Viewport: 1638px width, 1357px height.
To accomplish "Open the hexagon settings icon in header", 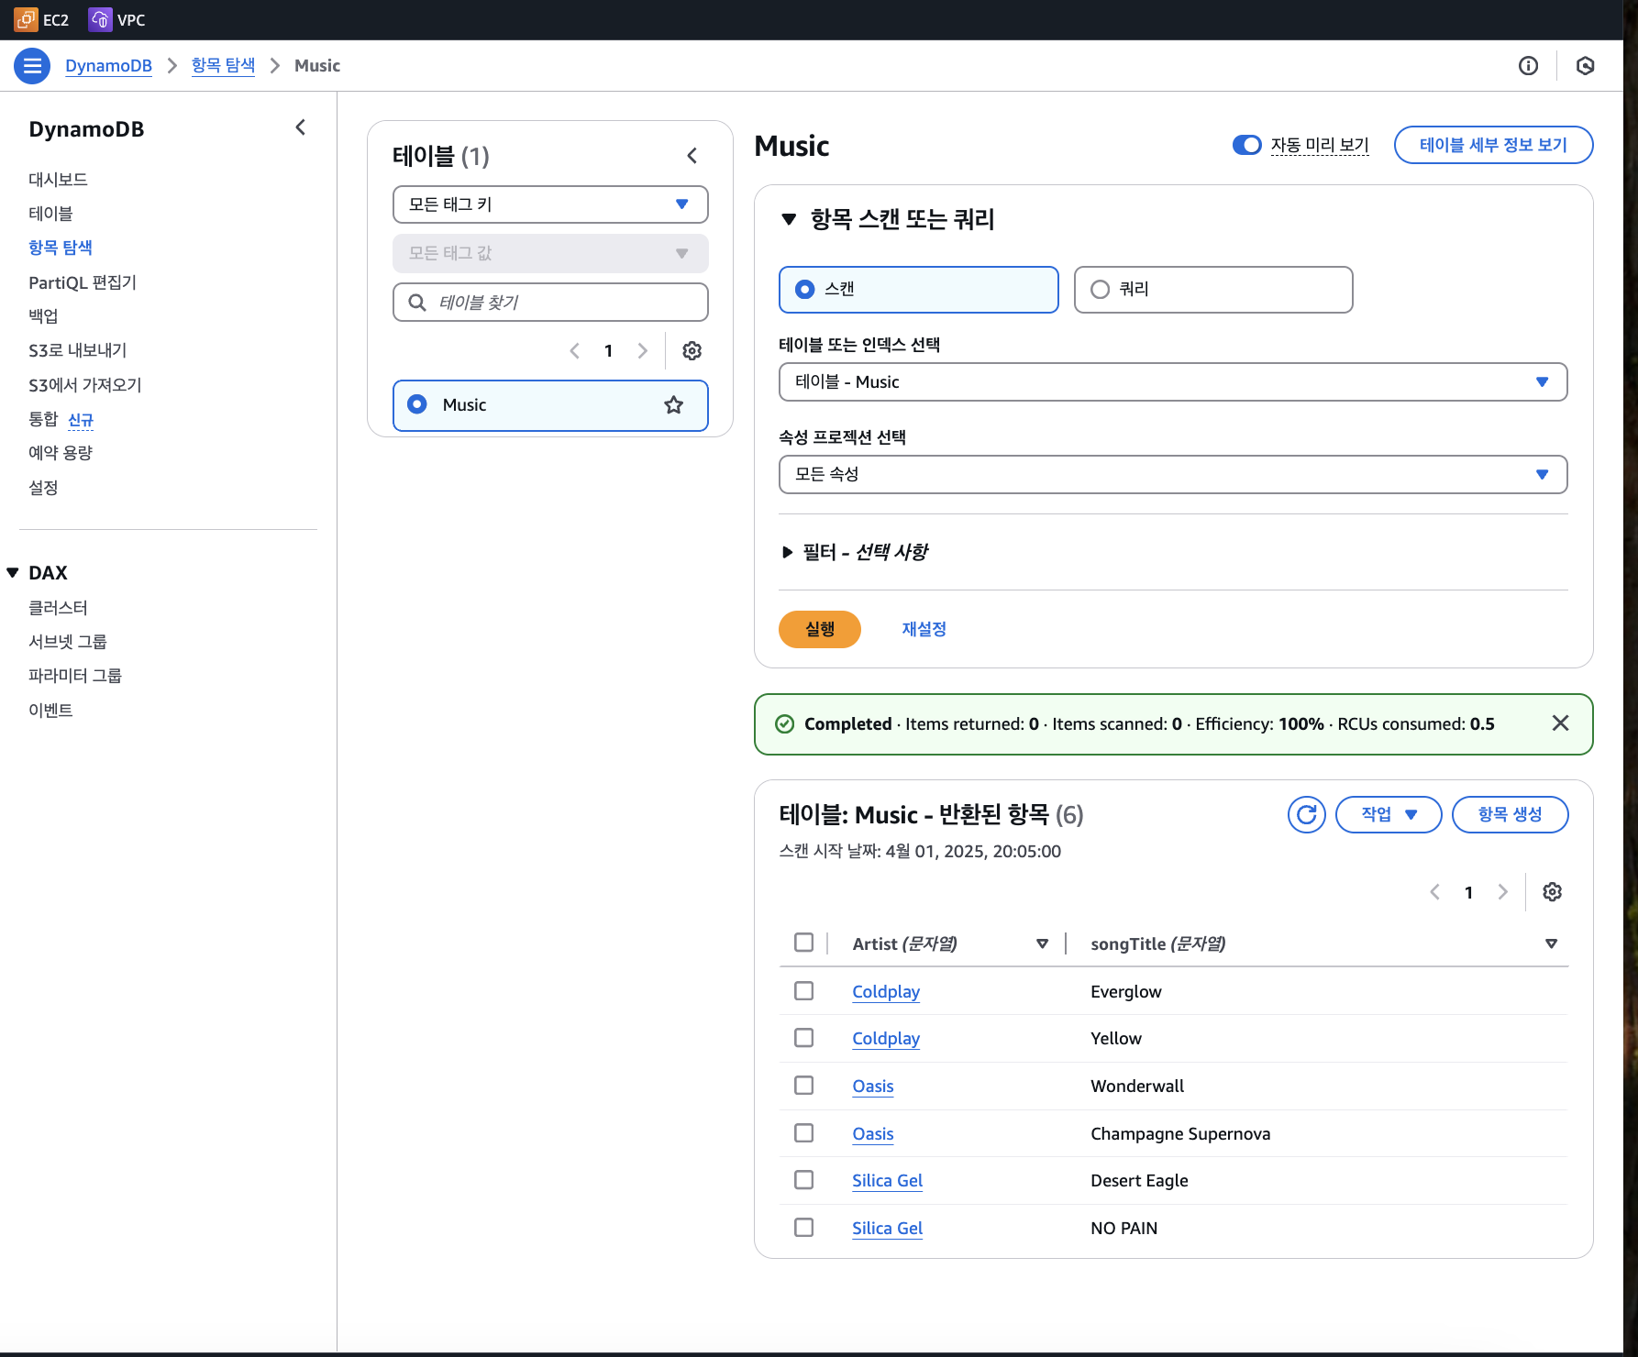I will [1585, 66].
